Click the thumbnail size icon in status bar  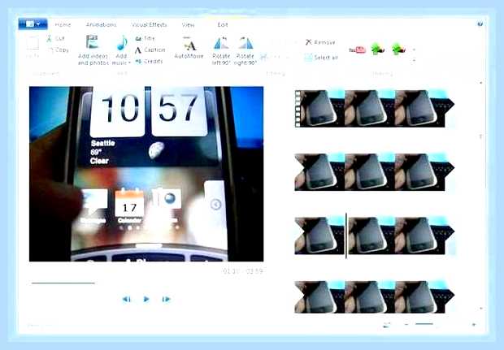(387, 325)
